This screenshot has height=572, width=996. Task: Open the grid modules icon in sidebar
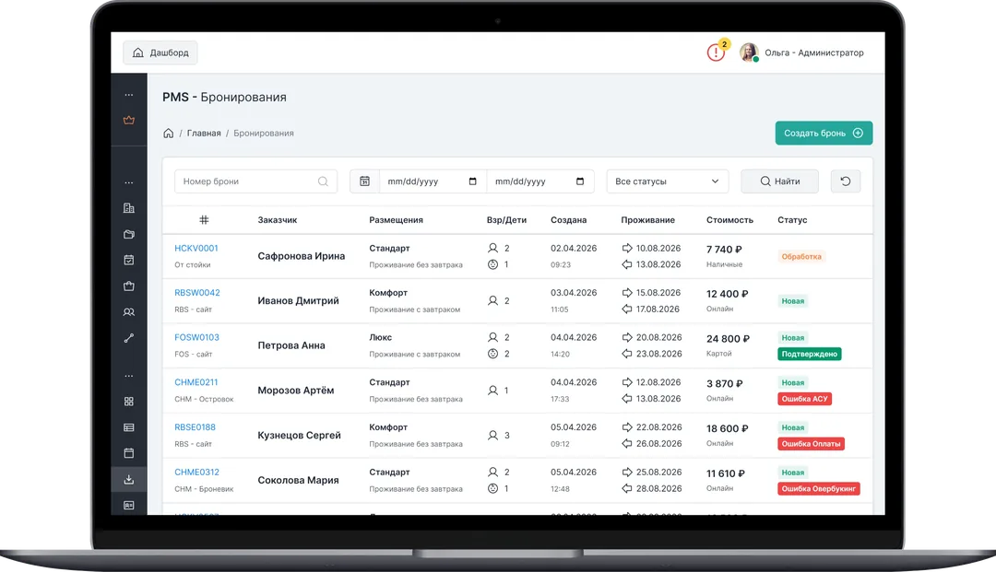pos(129,402)
